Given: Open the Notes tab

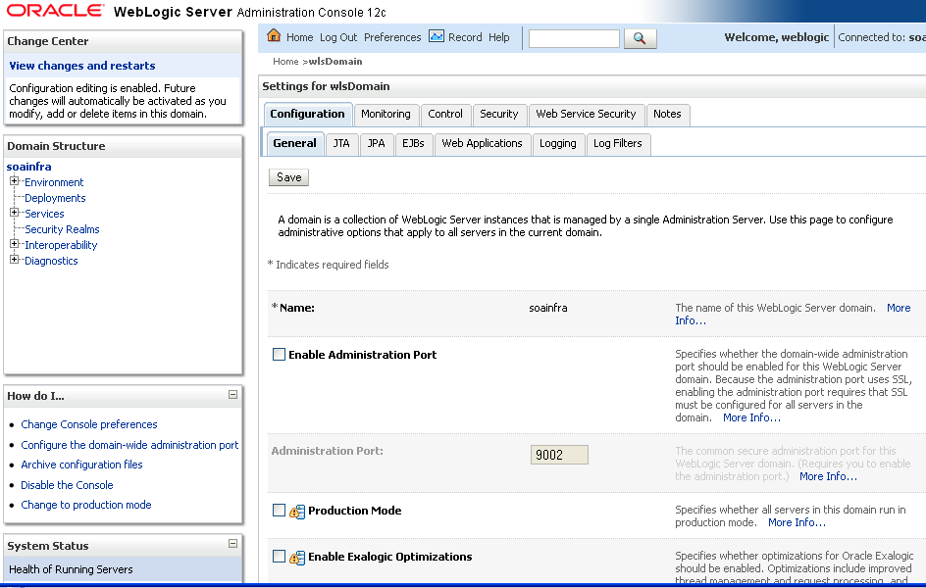Looking at the screenshot, I should click(x=667, y=115).
